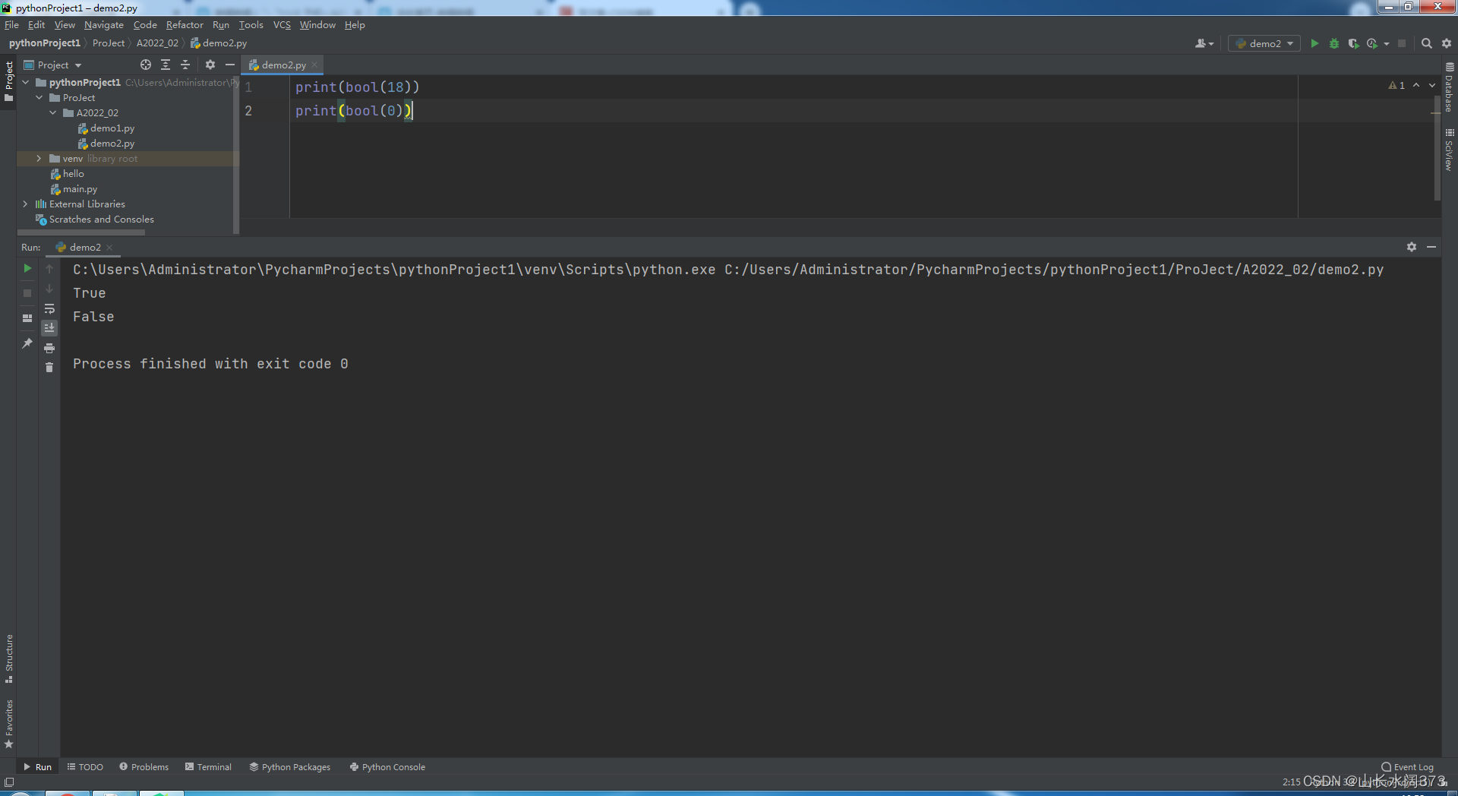Click Collapse All in Project panel header
Screen dimensions: 1458x796
(185, 65)
